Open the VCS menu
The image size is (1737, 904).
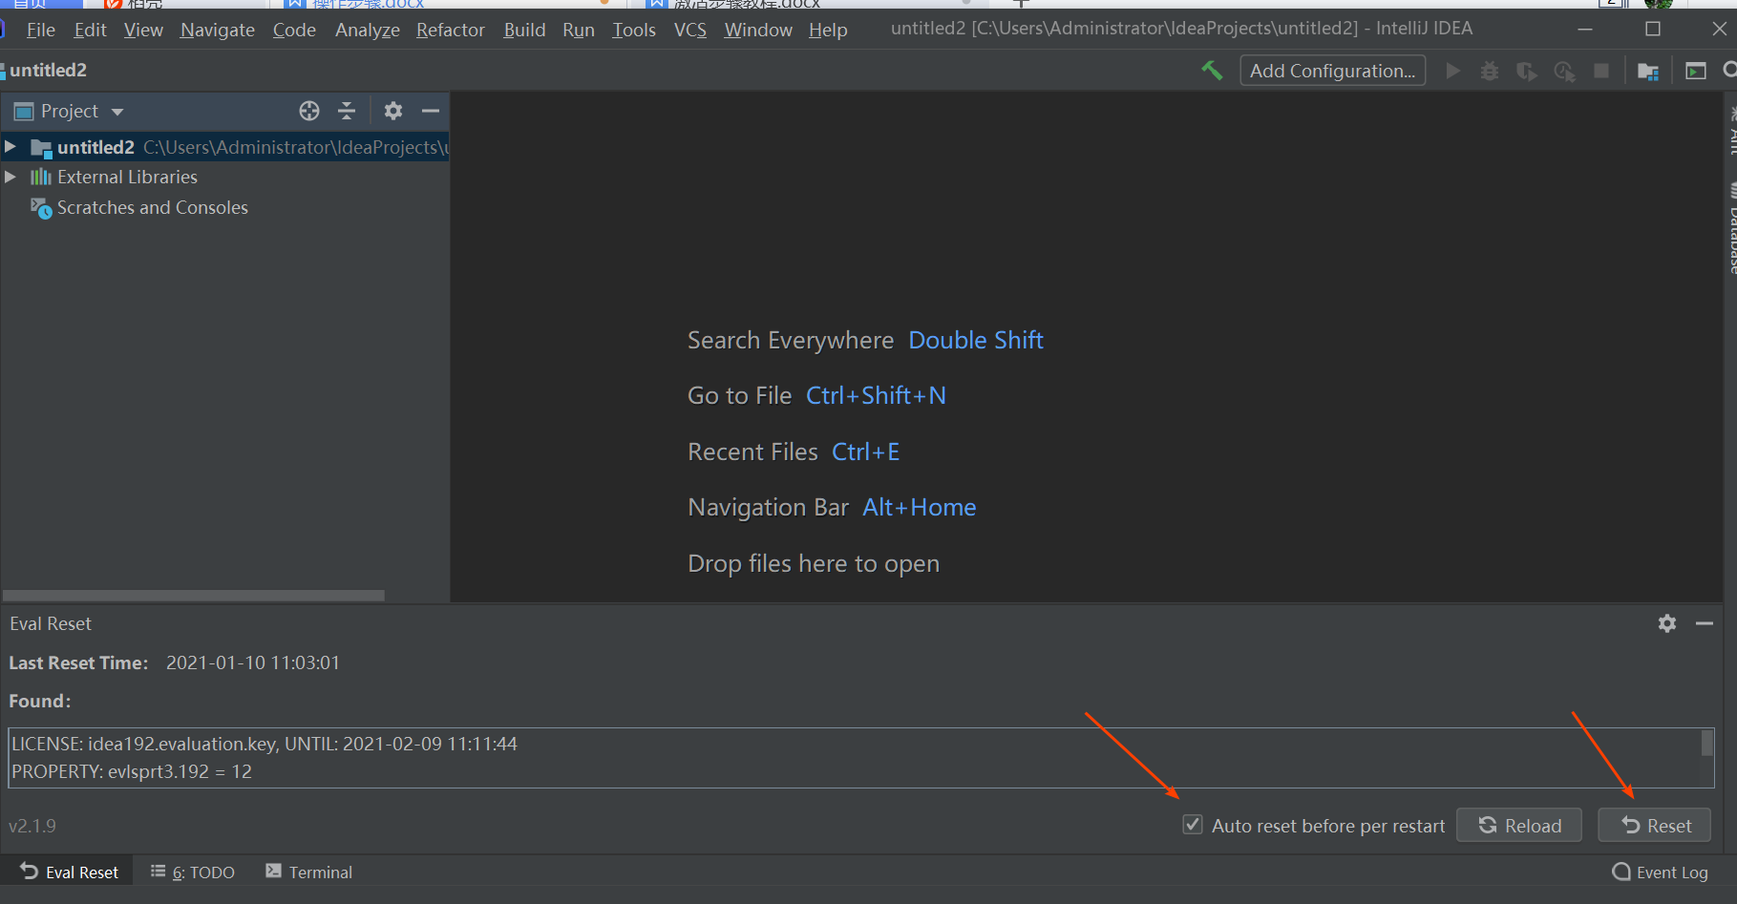pyautogui.click(x=689, y=30)
